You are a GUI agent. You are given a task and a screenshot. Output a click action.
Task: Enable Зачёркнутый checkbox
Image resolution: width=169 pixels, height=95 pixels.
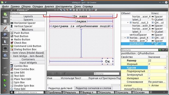click(149, 75)
